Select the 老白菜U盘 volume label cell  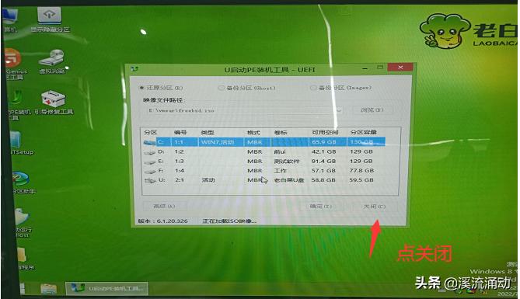(289, 180)
